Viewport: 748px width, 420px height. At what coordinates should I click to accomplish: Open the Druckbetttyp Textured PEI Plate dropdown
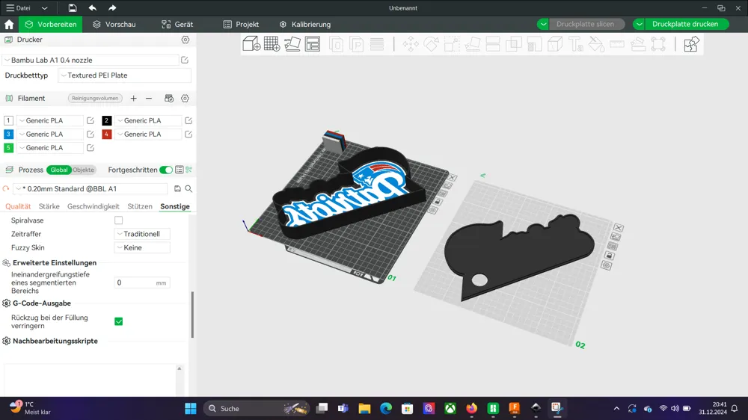coord(124,75)
